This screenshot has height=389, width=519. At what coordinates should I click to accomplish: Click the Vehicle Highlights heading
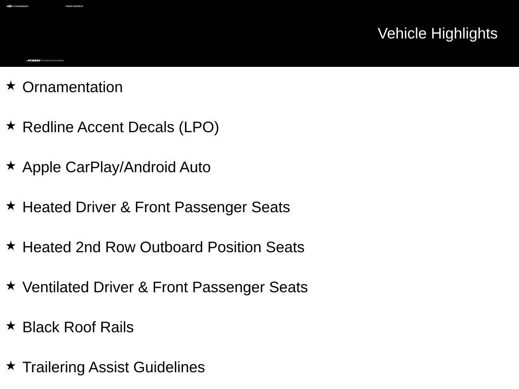tap(437, 34)
